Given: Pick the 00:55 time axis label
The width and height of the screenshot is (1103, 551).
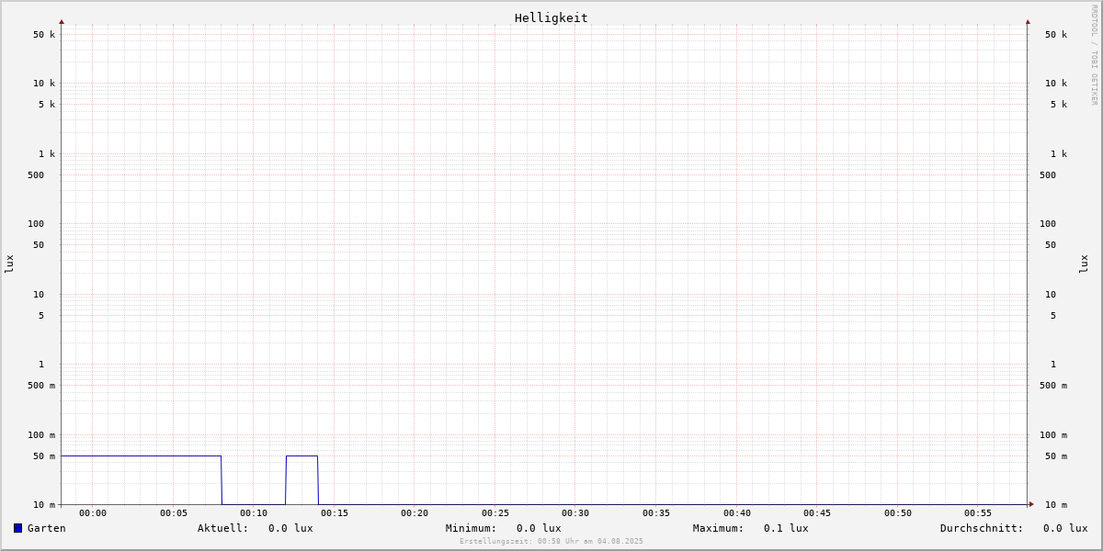Looking at the screenshot, I should 978,513.
